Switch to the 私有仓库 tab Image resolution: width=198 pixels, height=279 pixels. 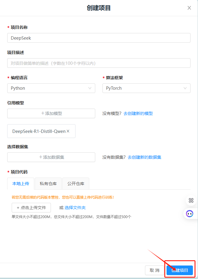coord(48,184)
